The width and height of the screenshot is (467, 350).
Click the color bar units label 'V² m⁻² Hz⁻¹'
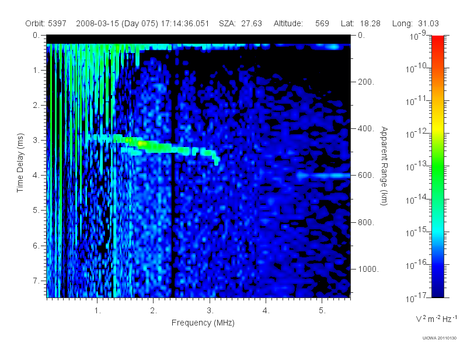click(436, 318)
